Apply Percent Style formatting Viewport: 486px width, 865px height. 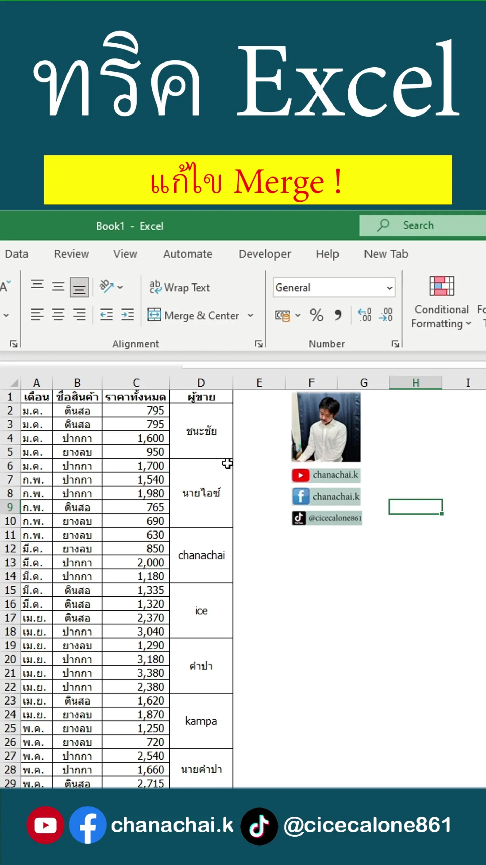tap(317, 315)
